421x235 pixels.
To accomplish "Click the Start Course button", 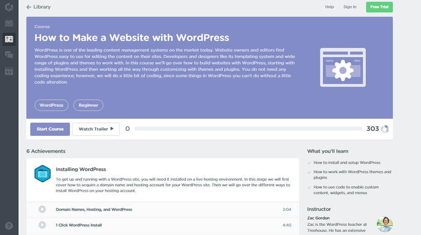I will click(50, 129).
